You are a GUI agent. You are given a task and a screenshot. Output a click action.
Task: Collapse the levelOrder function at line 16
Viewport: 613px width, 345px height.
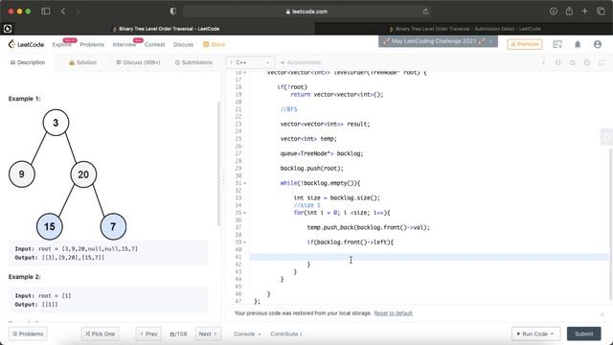[245, 73]
